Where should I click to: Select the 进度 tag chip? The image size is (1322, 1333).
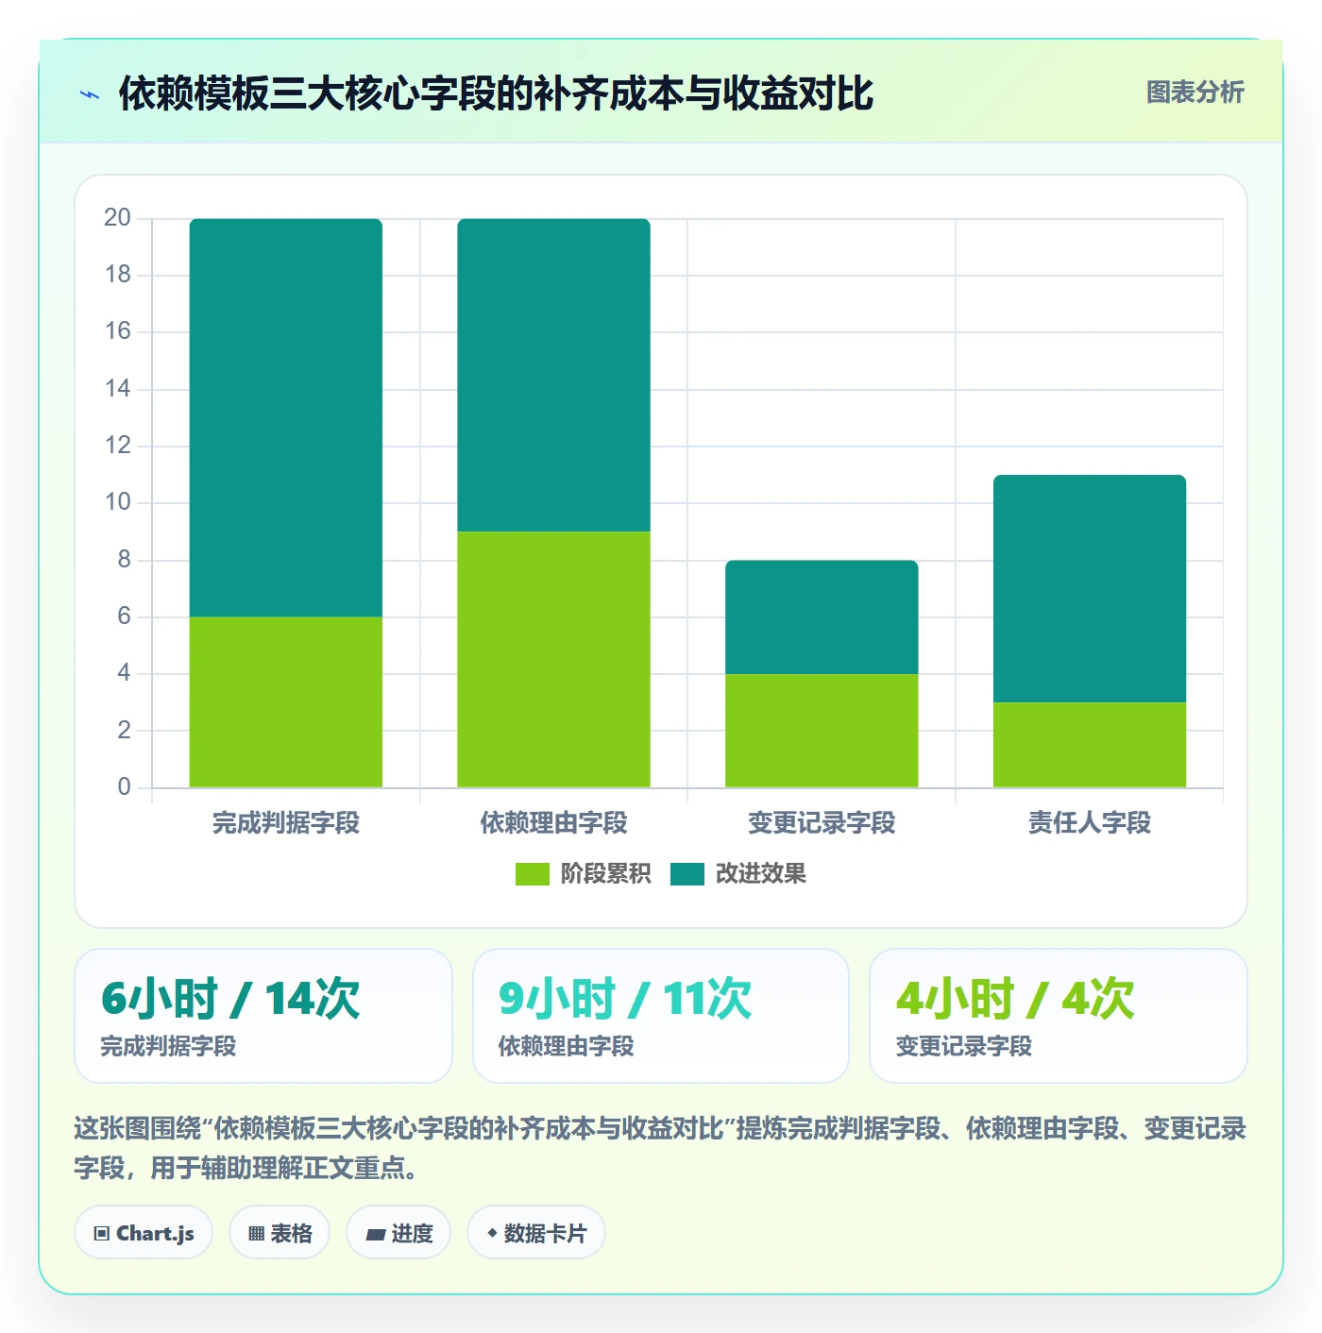pyautogui.click(x=398, y=1233)
